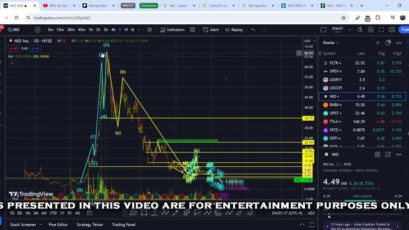Image resolution: width=409 pixels, height=230 pixels.
Task: Set date range to YTD
Action: pos(53,213)
